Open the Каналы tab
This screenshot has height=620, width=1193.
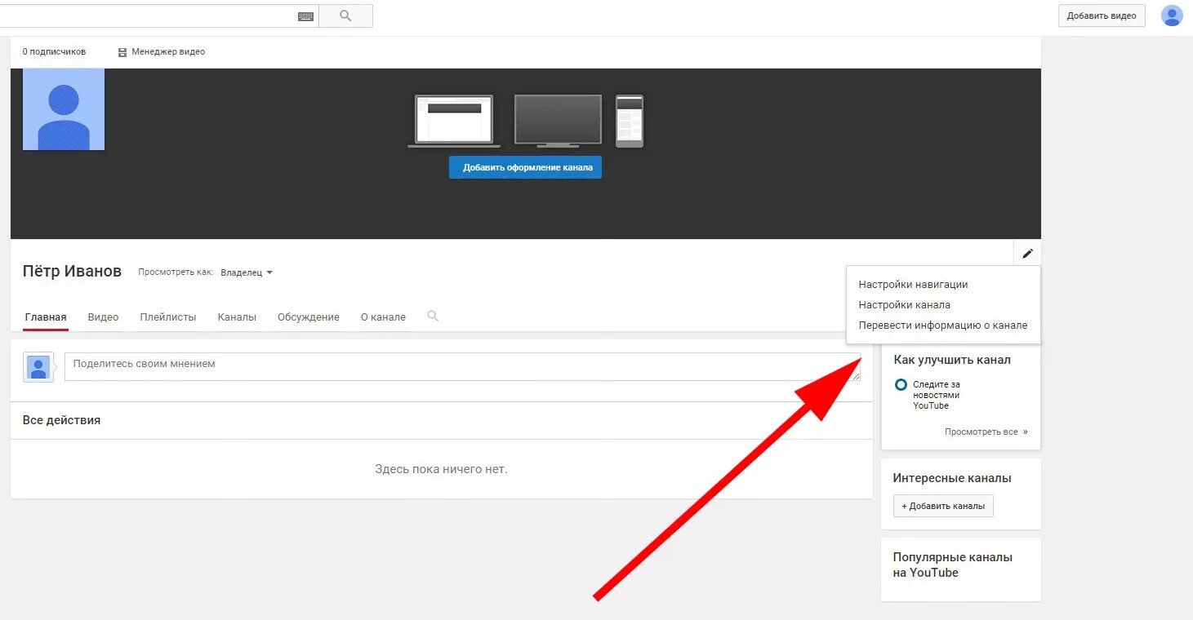(x=237, y=317)
